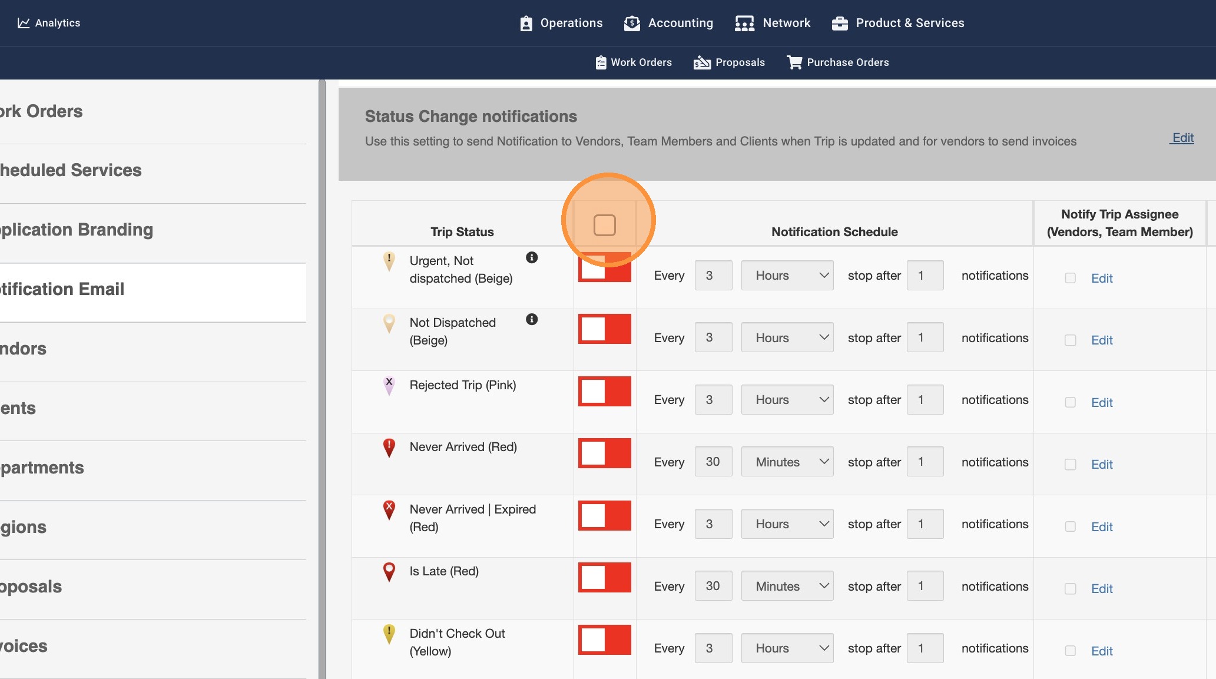1216x679 pixels.
Task: Open Operations via its clipboard icon
Action: coord(526,23)
